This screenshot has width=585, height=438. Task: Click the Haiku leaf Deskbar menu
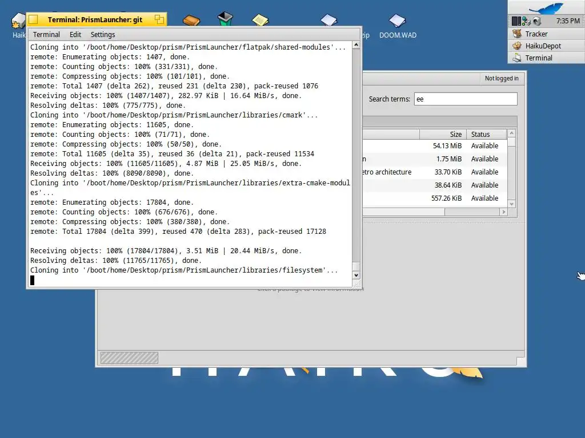546,7
